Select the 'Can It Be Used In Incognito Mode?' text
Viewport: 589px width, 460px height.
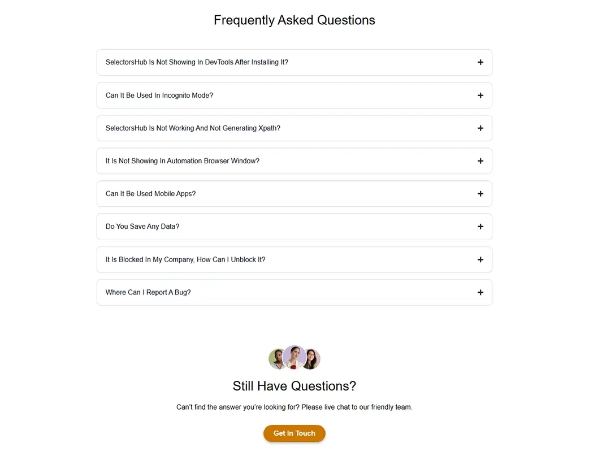[159, 95]
